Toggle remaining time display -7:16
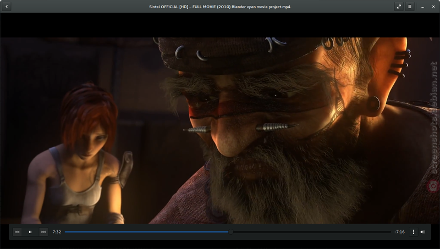This screenshot has height=249, width=440. tap(400, 232)
